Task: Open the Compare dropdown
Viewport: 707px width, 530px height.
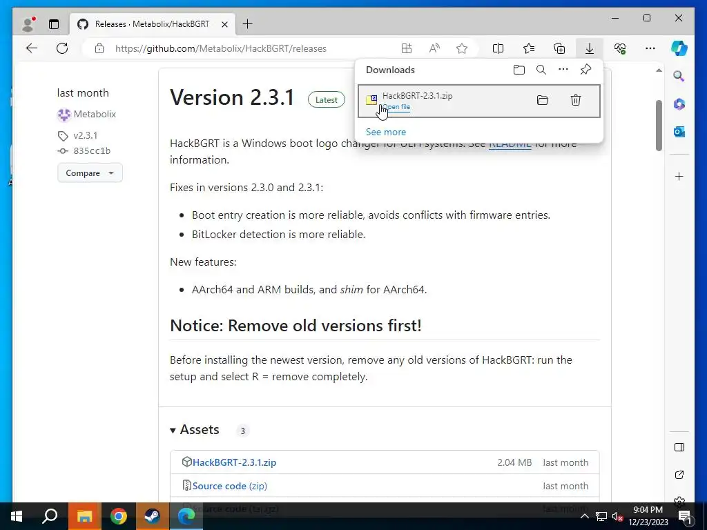Action: 90,173
